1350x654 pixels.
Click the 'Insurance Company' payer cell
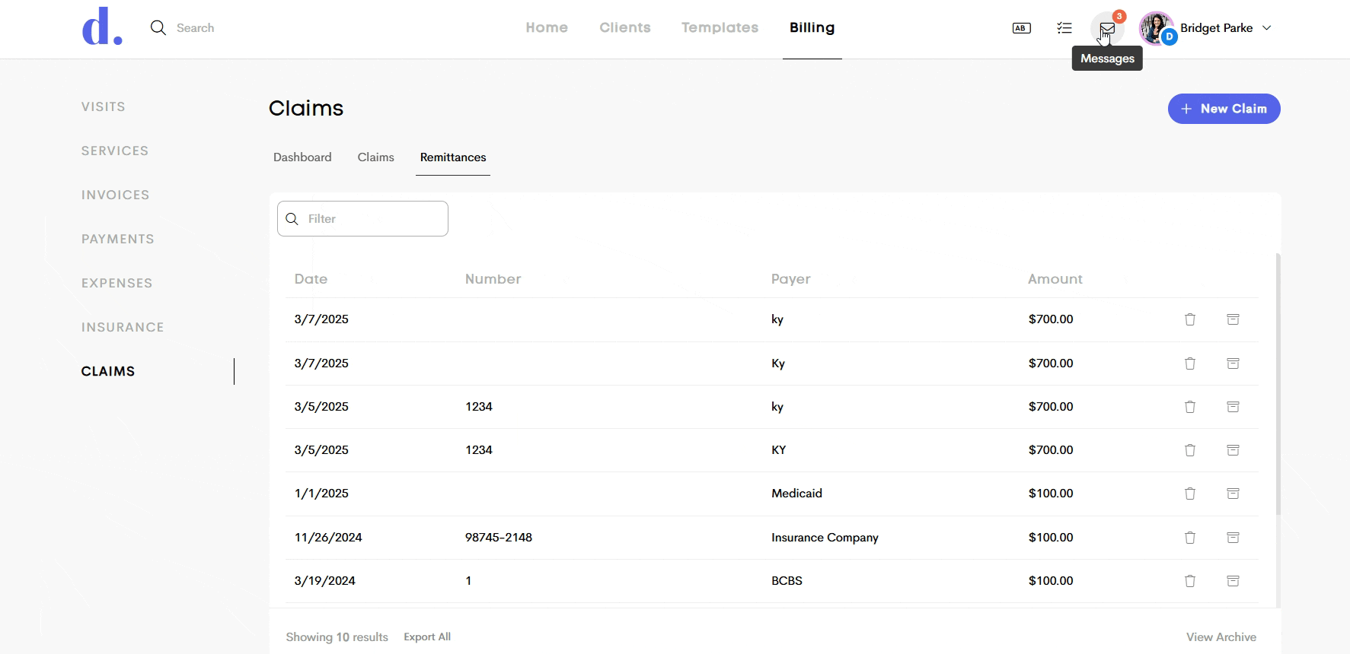click(x=825, y=538)
